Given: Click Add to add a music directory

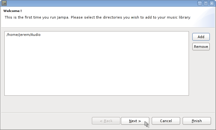Looking at the screenshot, I should tap(201, 37).
